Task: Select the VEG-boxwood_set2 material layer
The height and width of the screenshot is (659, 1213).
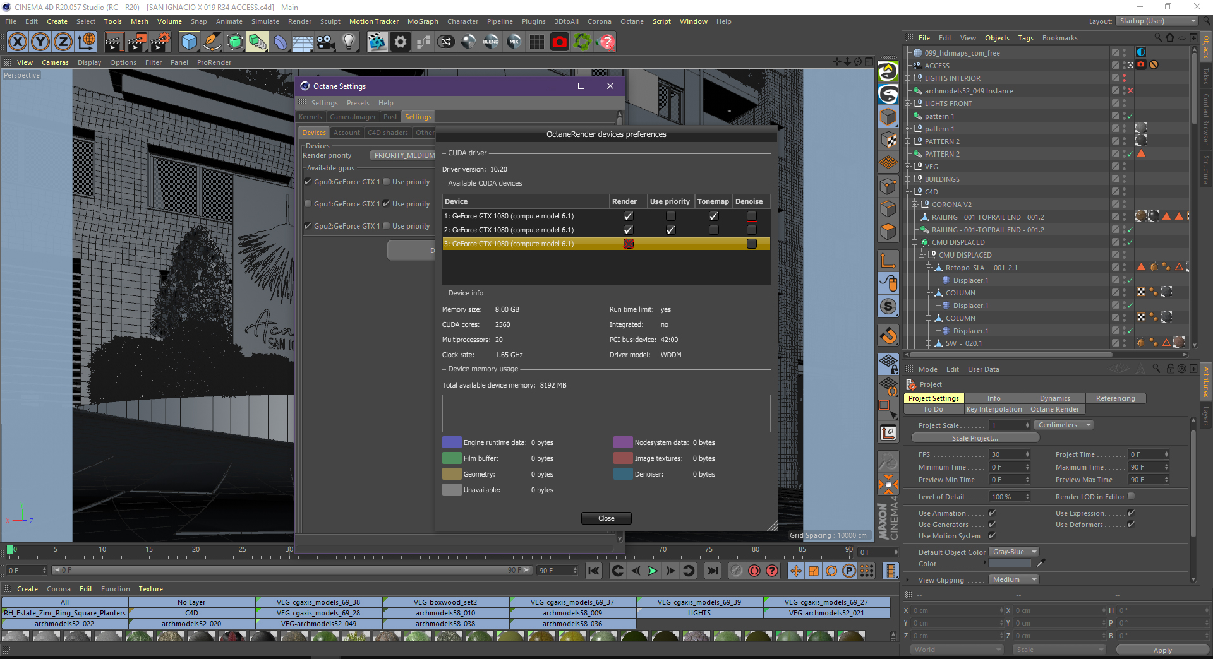Action: [445, 602]
